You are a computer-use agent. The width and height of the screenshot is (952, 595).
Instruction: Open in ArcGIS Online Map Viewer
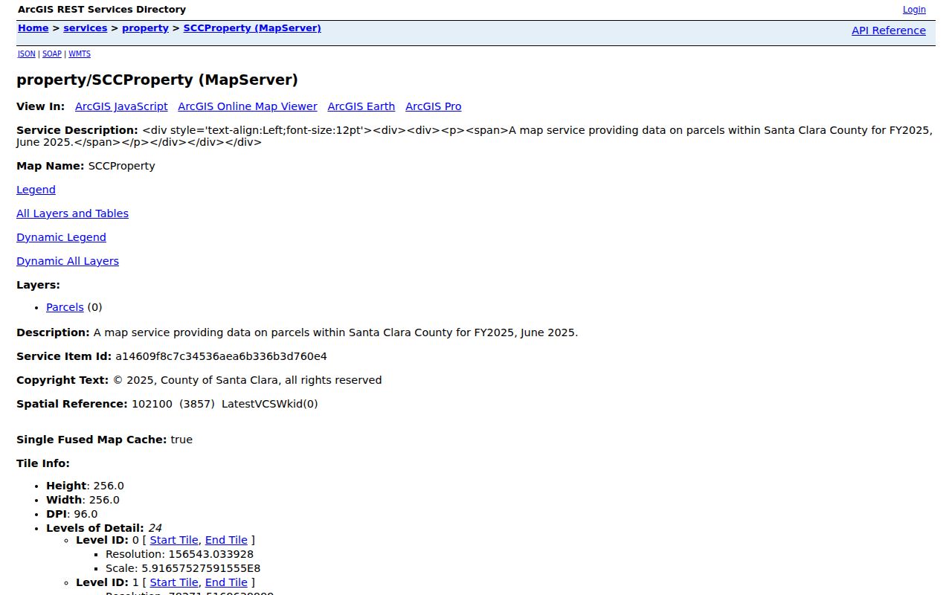point(248,106)
